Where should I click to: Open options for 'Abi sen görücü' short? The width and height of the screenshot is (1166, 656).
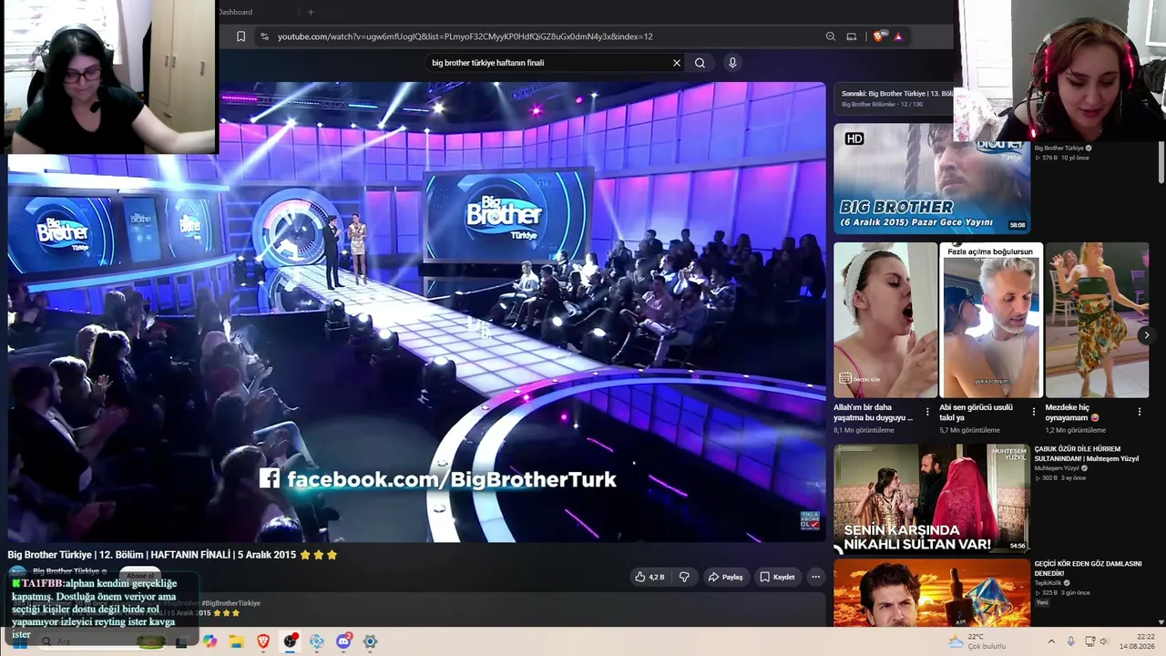click(1033, 412)
